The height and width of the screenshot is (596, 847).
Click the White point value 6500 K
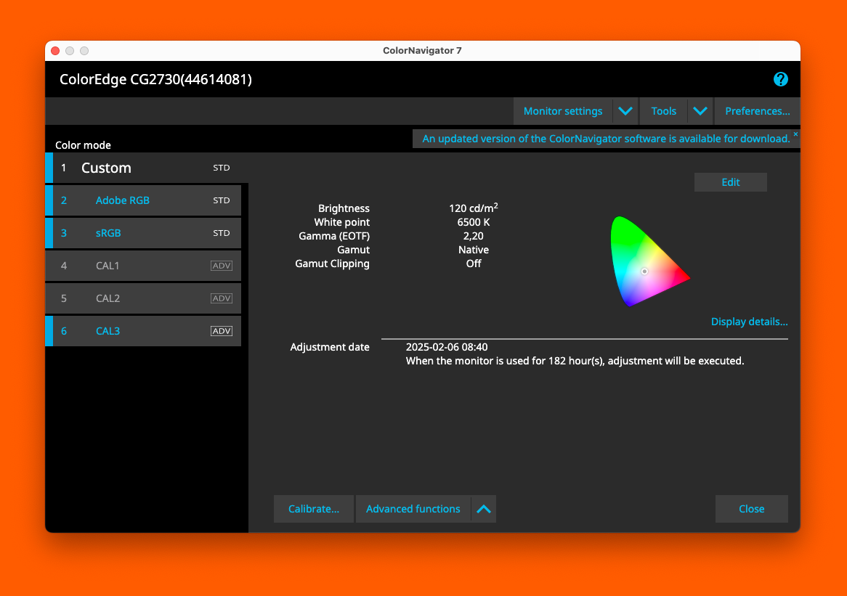click(x=473, y=222)
